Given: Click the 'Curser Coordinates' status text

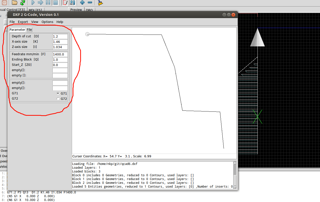Looking at the screenshot, I should tap(112, 156).
